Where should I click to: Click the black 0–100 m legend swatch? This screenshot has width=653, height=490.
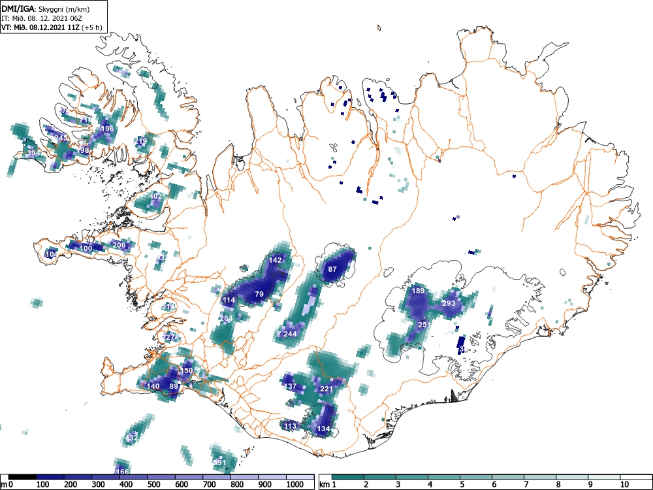[x=22, y=477]
